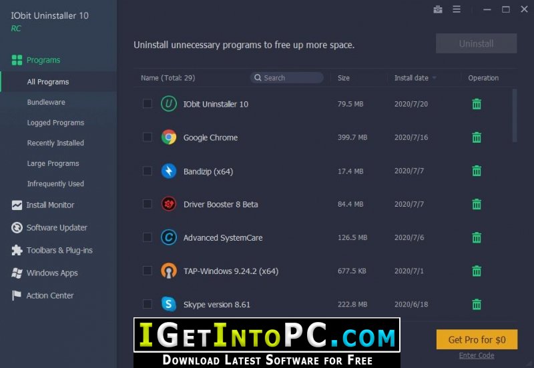The height and width of the screenshot is (368, 534).
Task: Click the Toolbars & Plug-ins puzzle icon
Action: coord(17,250)
